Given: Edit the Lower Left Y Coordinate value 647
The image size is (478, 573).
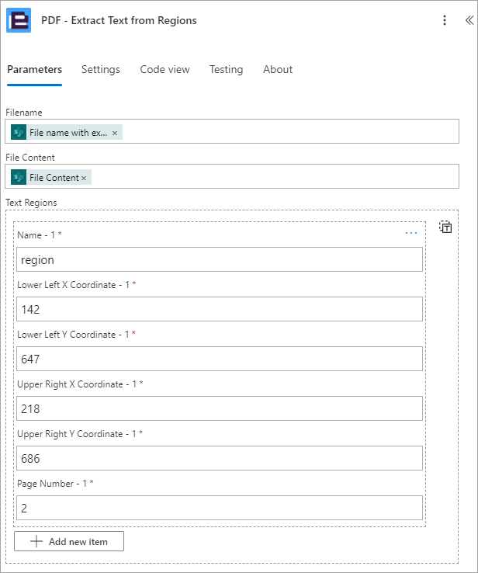Looking at the screenshot, I should click(x=220, y=359).
